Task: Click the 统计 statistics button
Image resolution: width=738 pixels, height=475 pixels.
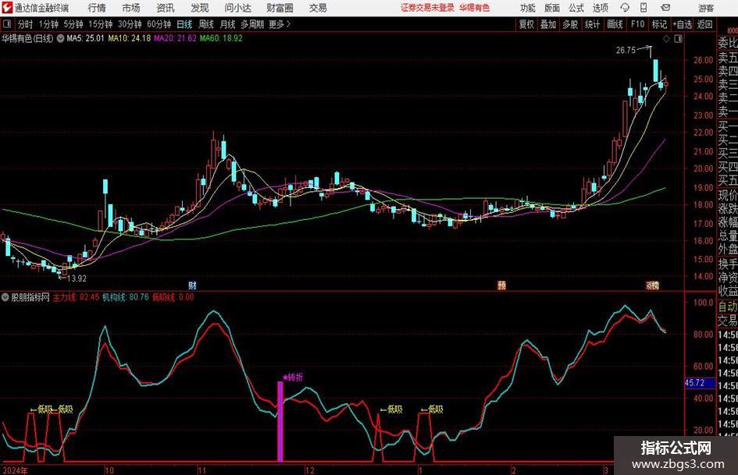Action: pos(592,24)
